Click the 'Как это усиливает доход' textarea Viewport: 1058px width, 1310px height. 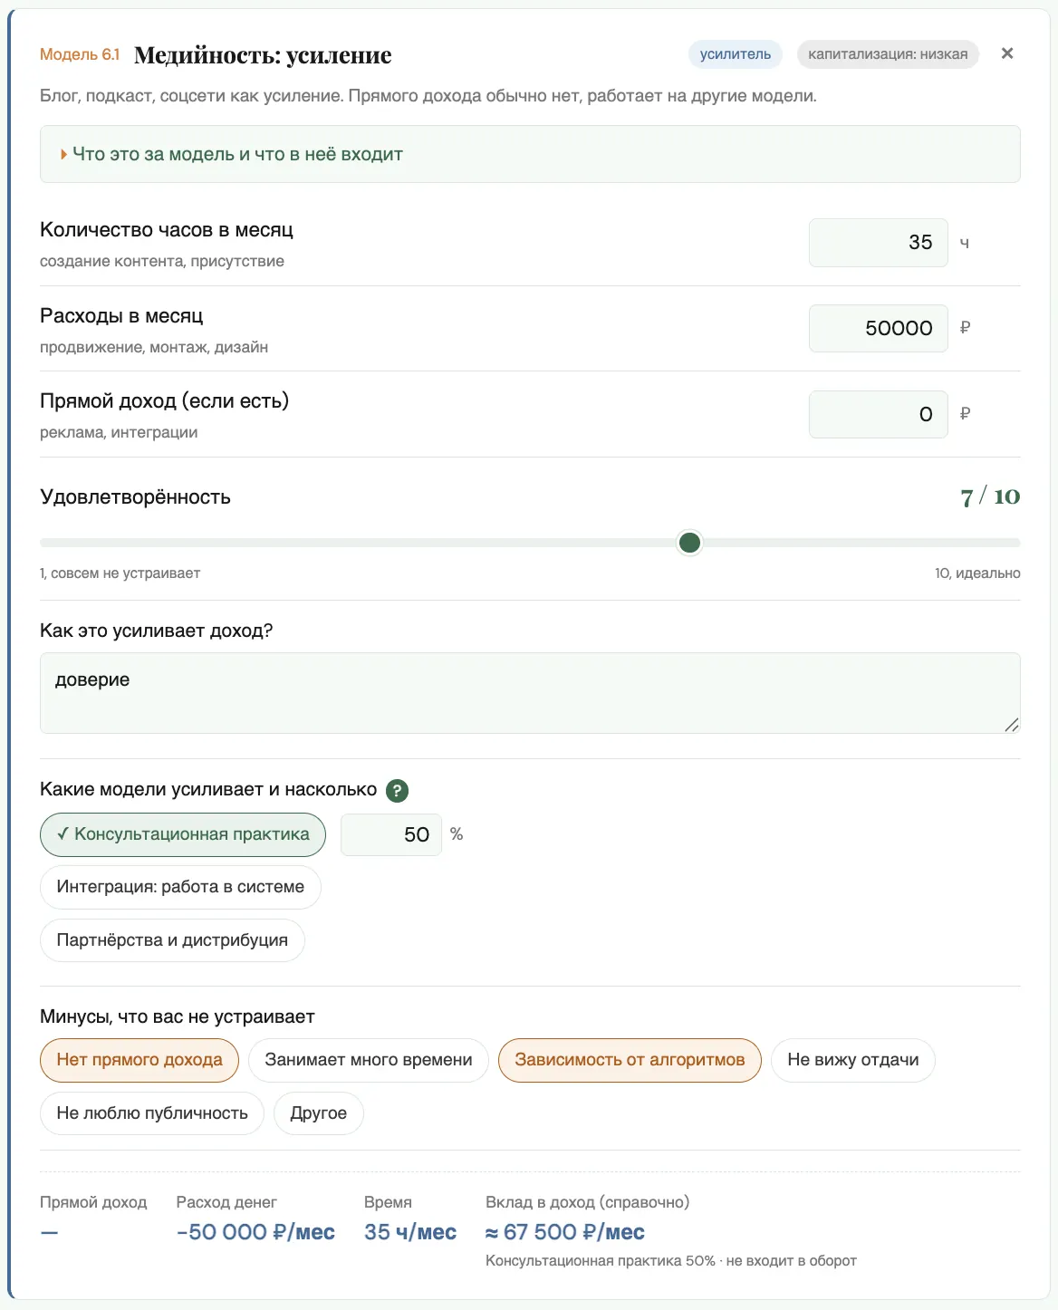(x=530, y=693)
